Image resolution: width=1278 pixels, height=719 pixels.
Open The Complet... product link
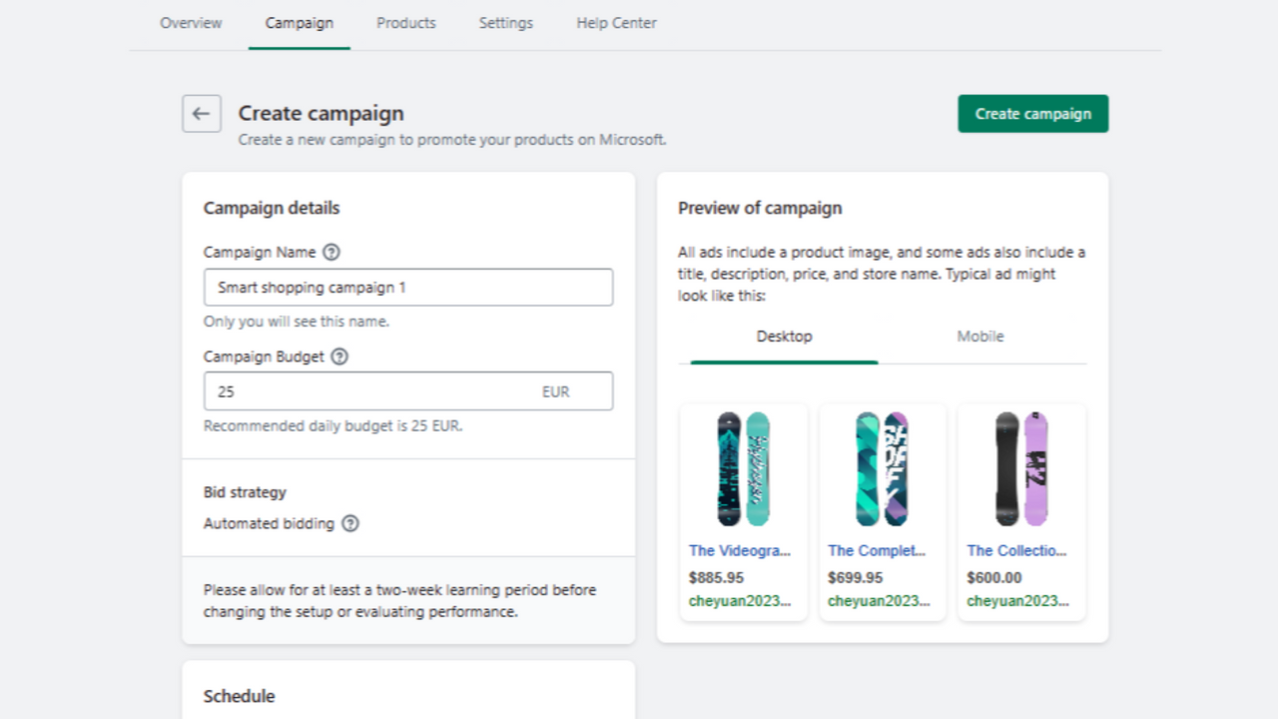[876, 550]
